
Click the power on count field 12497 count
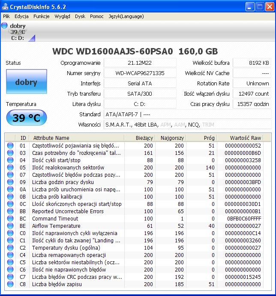click(x=252, y=94)
